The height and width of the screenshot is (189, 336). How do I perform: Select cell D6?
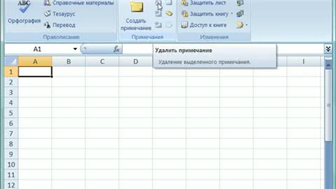pyautogui.click(x=135, y=123)
